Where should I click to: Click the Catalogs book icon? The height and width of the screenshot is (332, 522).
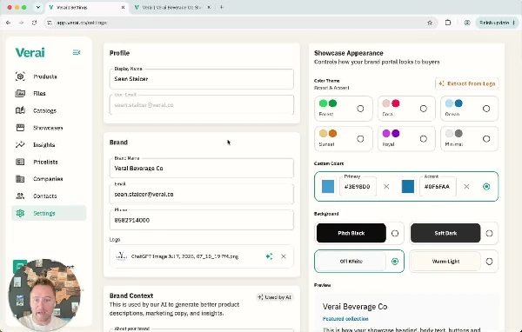point(20,110)
